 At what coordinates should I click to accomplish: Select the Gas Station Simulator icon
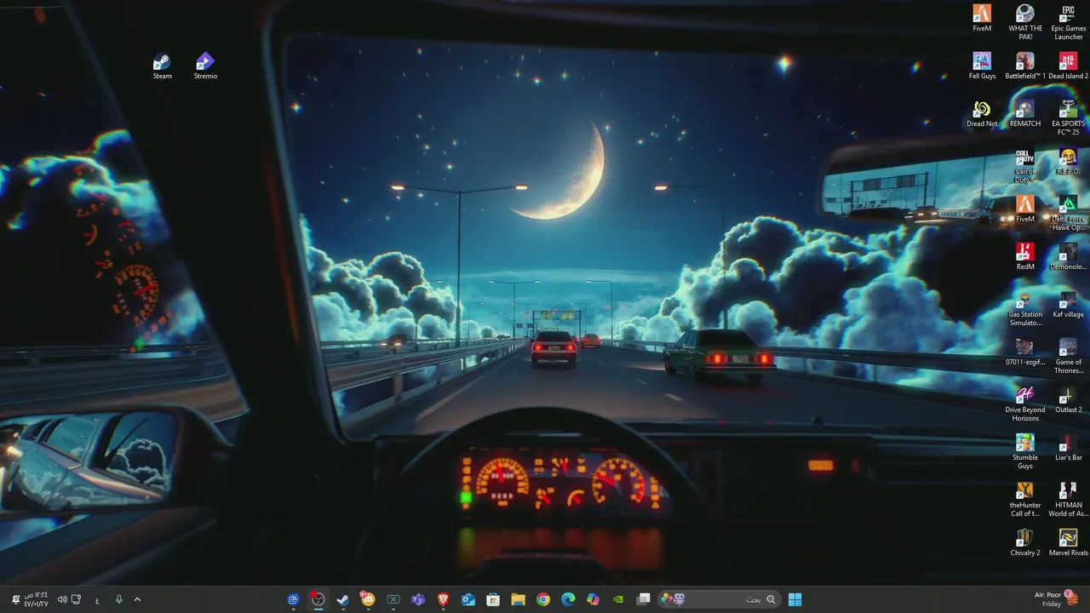tap(1025, 308)
